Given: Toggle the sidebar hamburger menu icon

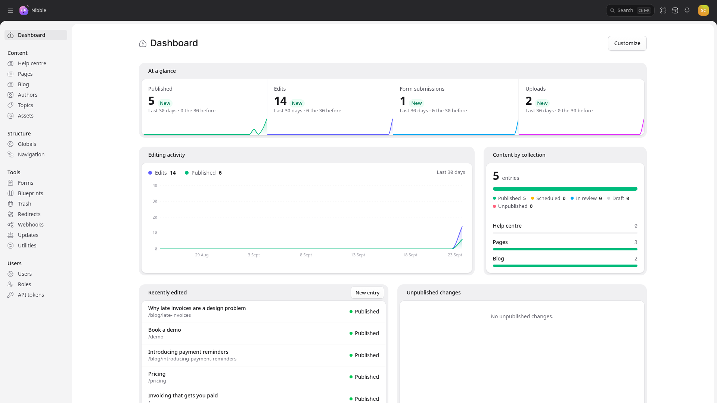Looking at the screenshot, I should [10, 10].
